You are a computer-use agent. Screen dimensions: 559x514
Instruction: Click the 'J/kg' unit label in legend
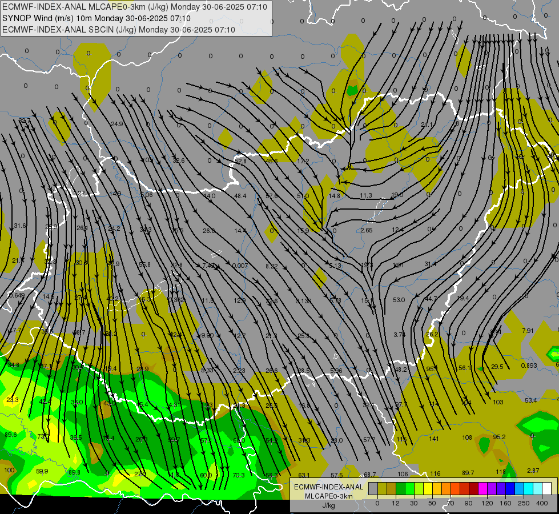[328, 505]
